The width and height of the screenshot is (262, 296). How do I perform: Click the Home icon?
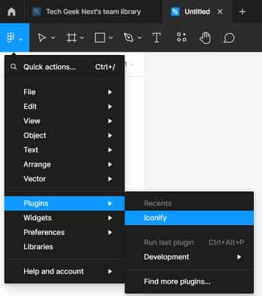pyautogui.click(x=12, y=12)
